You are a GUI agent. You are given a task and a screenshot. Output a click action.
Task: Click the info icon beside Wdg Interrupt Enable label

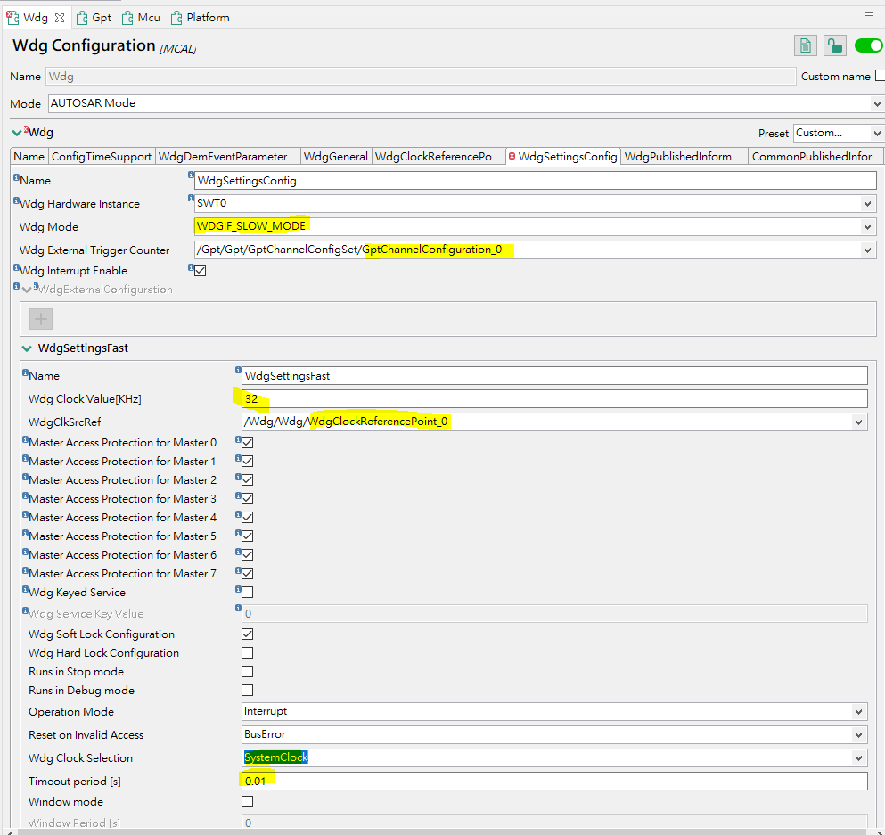(x=16, y=267)
